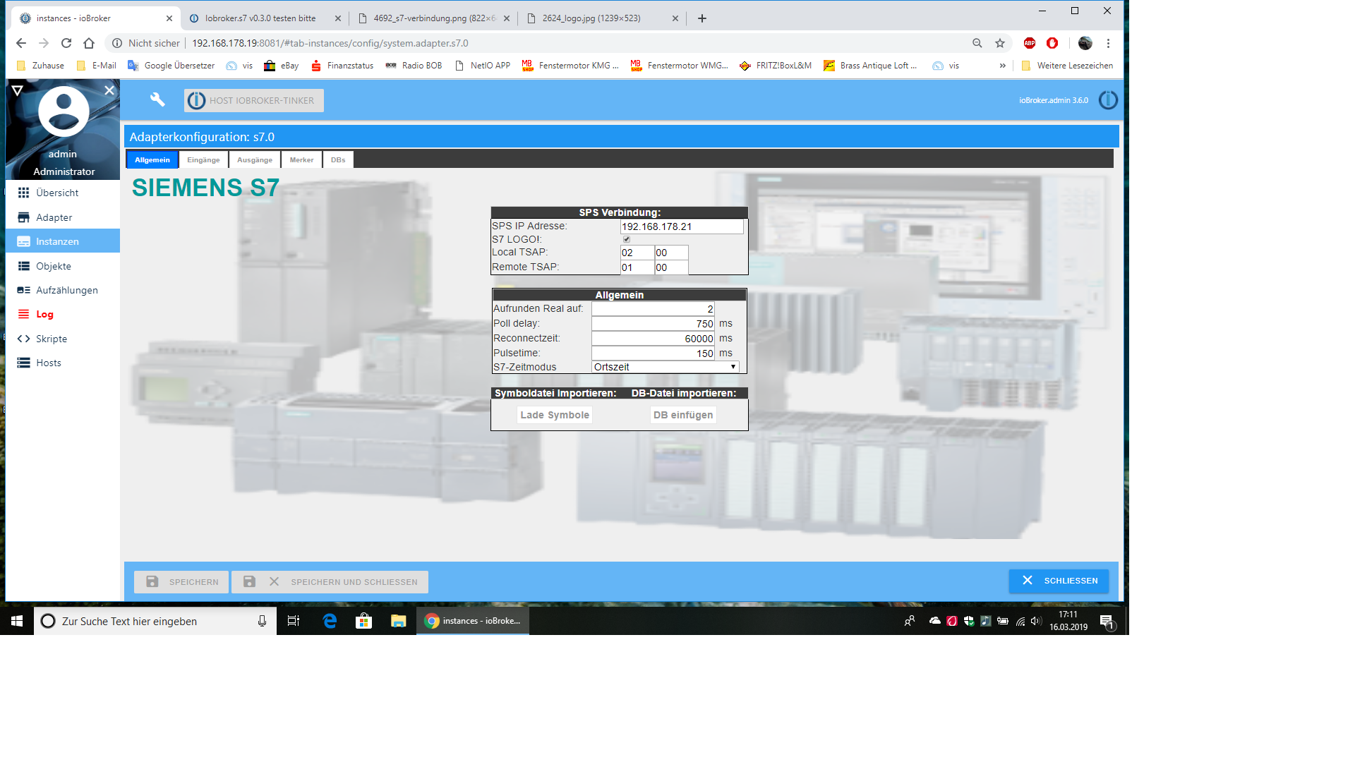Open the FRITZ!BoxL&M bookmark

(x=776, y=66)
